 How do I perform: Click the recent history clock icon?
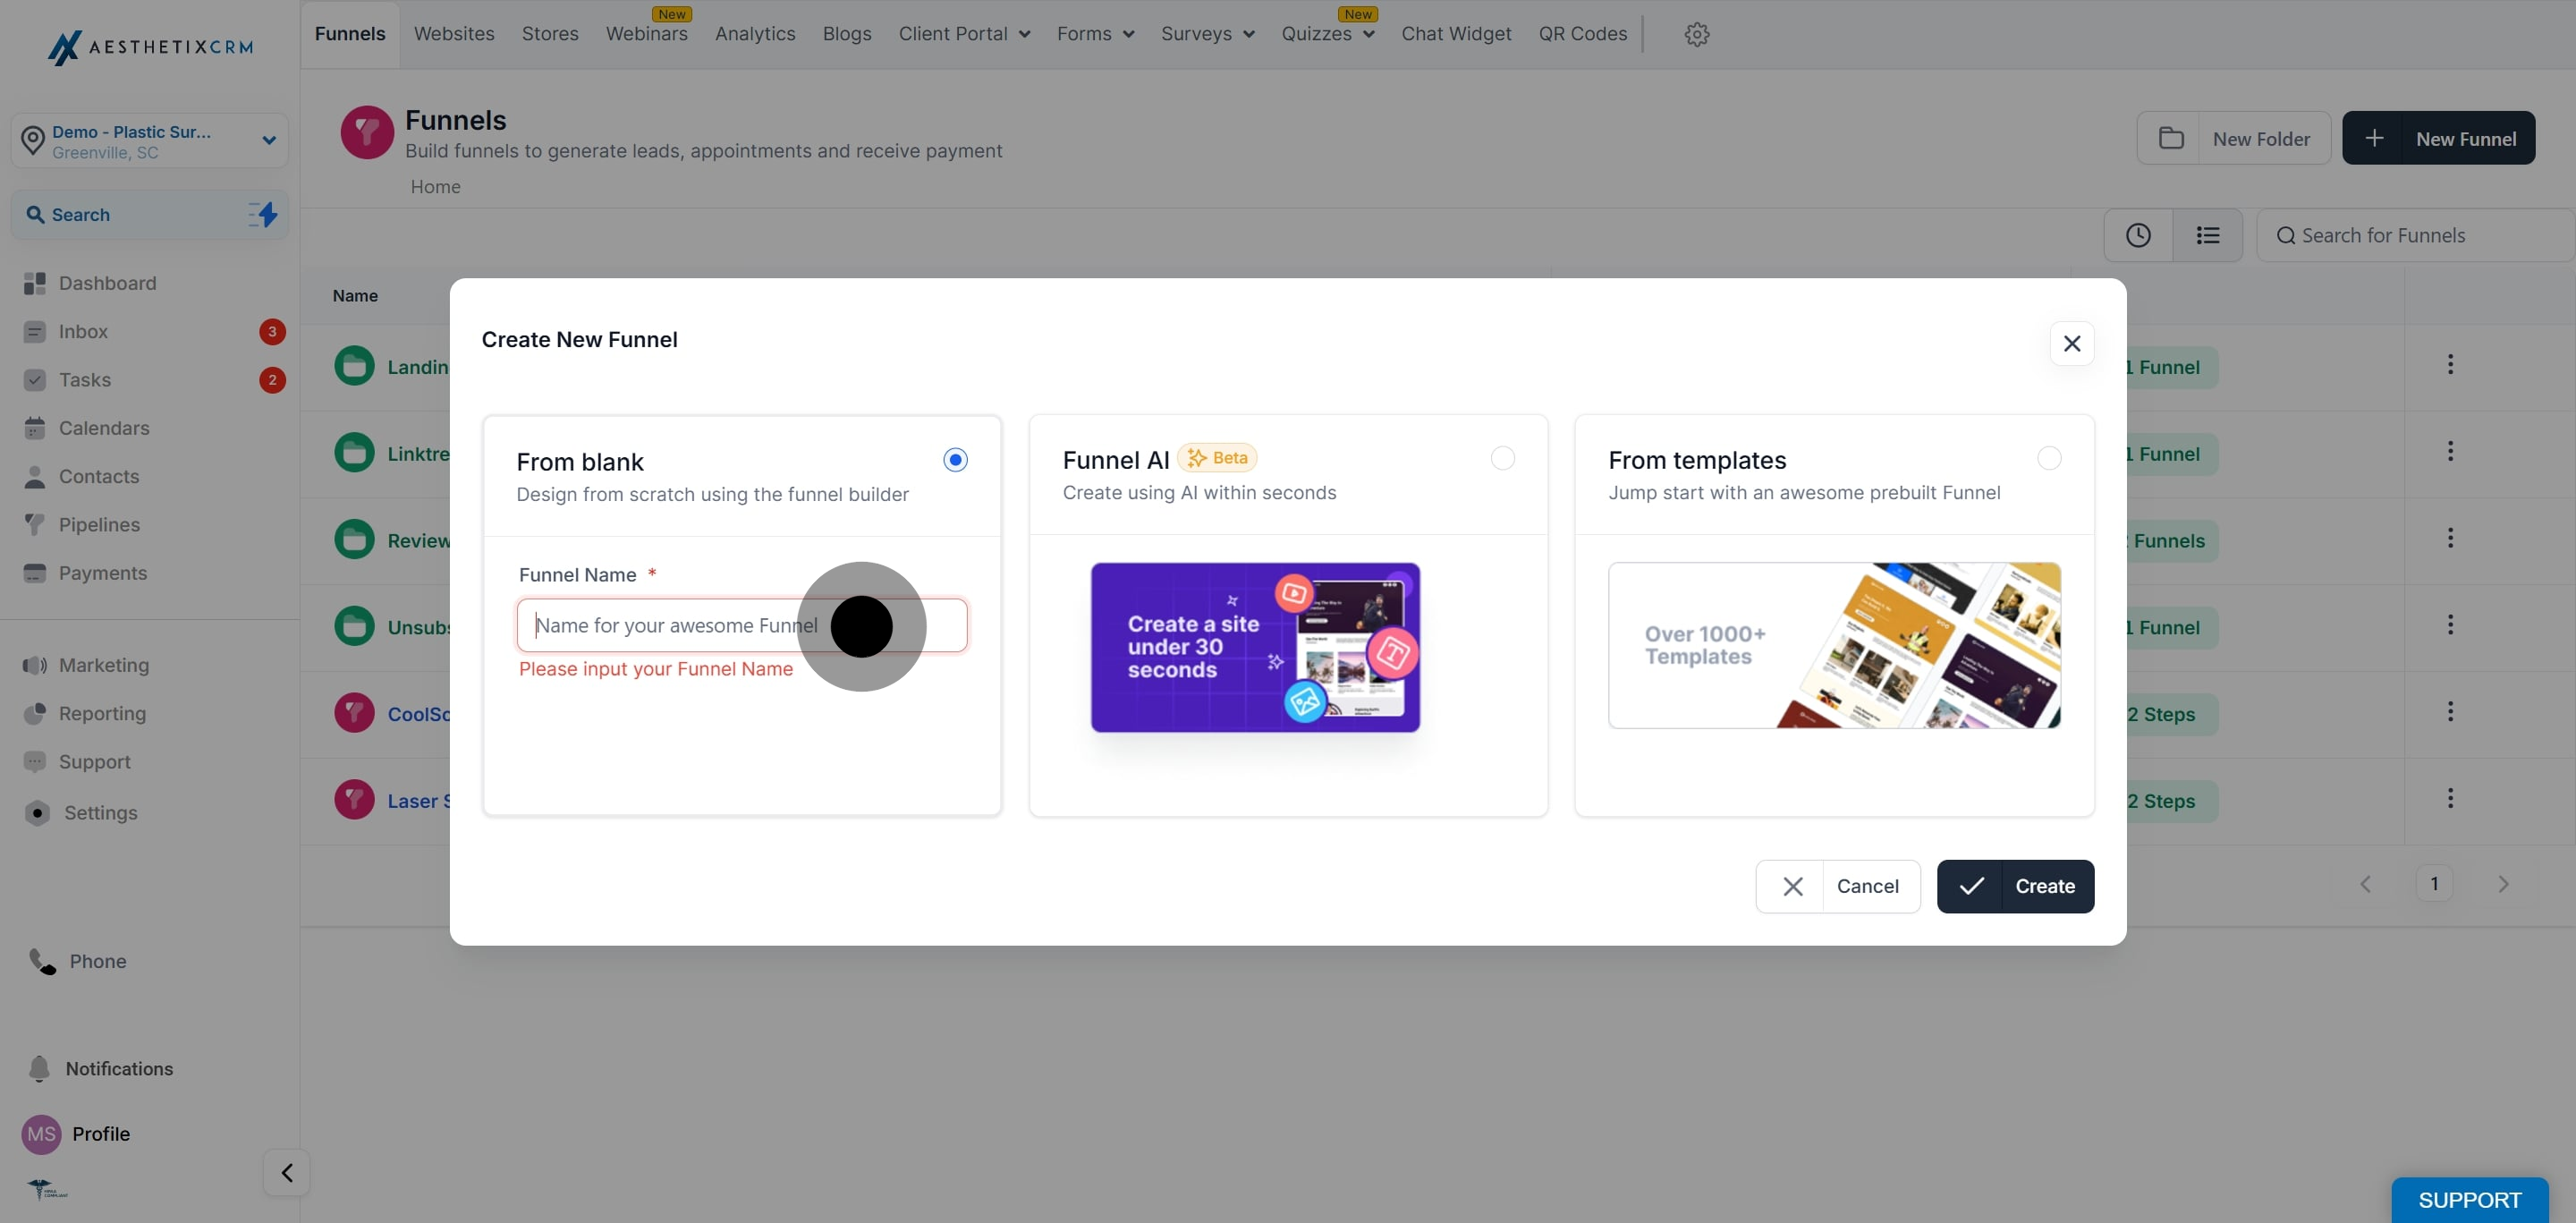[x=2138, y=235]
